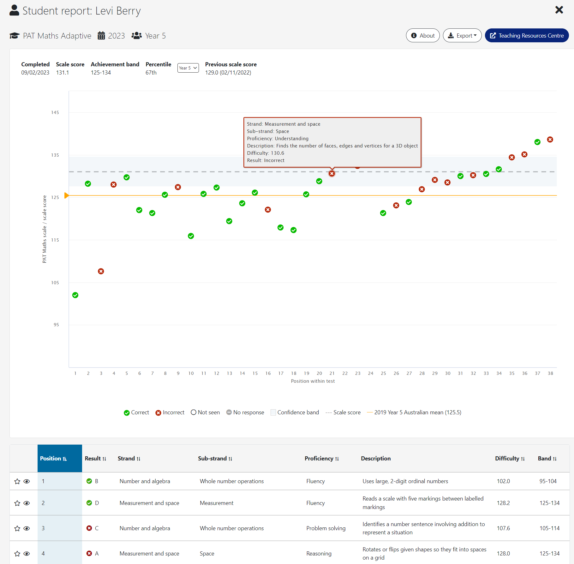Click the incorrect marker at position 3
The height and width of the screenshot is (564, 574).
tap(101, 271)
